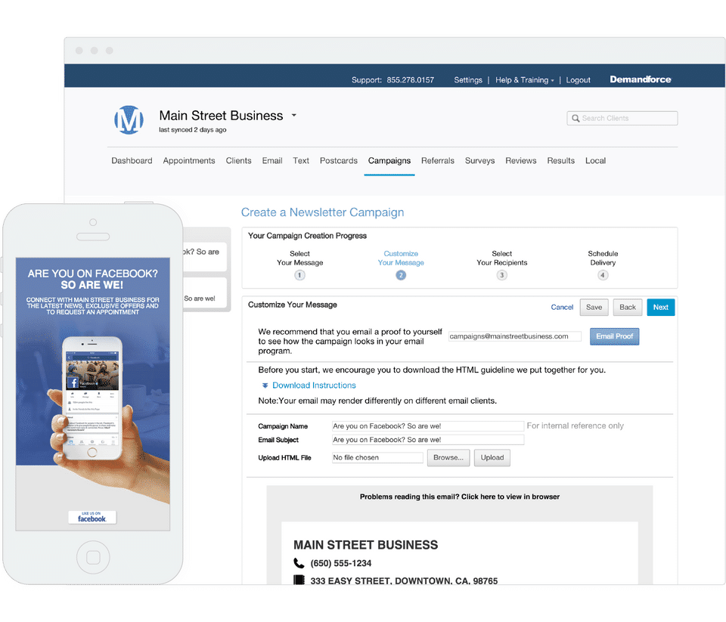Click the Demandforce logo in header
The image size is (726, 622).
pos(641,79)
